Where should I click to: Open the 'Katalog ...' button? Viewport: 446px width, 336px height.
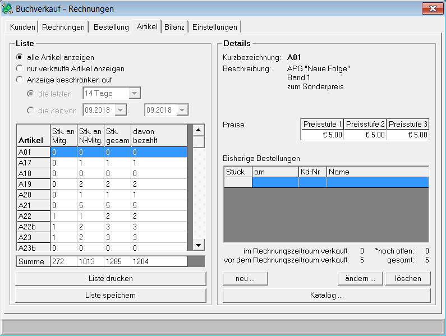(x=327, y=295)
